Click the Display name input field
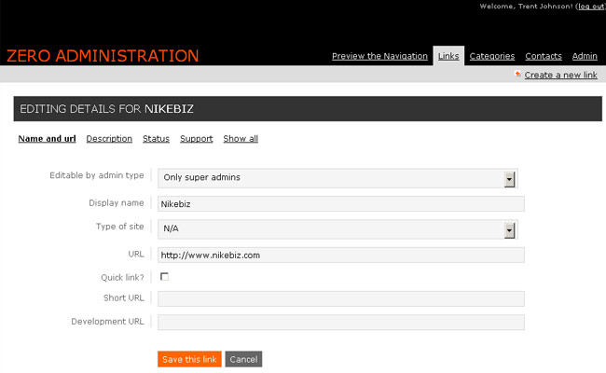 coord(340,203)
